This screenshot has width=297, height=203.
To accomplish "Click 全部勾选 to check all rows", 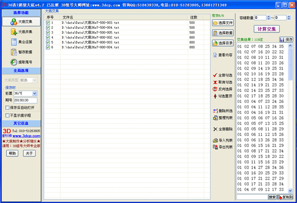I will pos(223,75).
